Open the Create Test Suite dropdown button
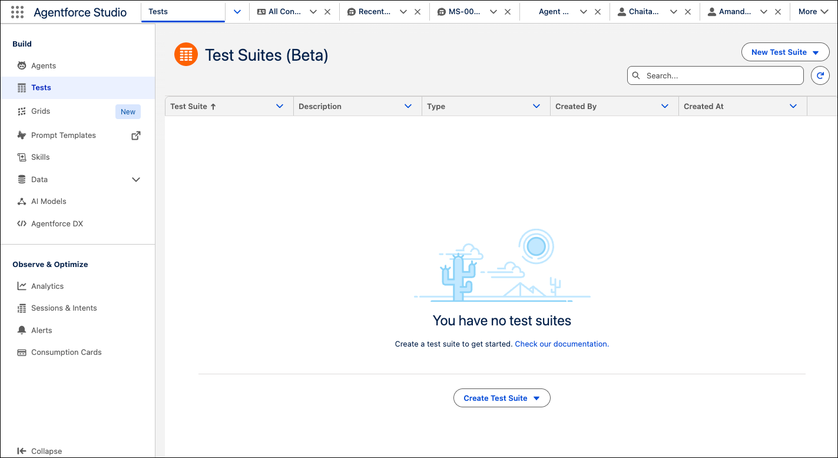 pyautogui.click(x=502, y=398)
